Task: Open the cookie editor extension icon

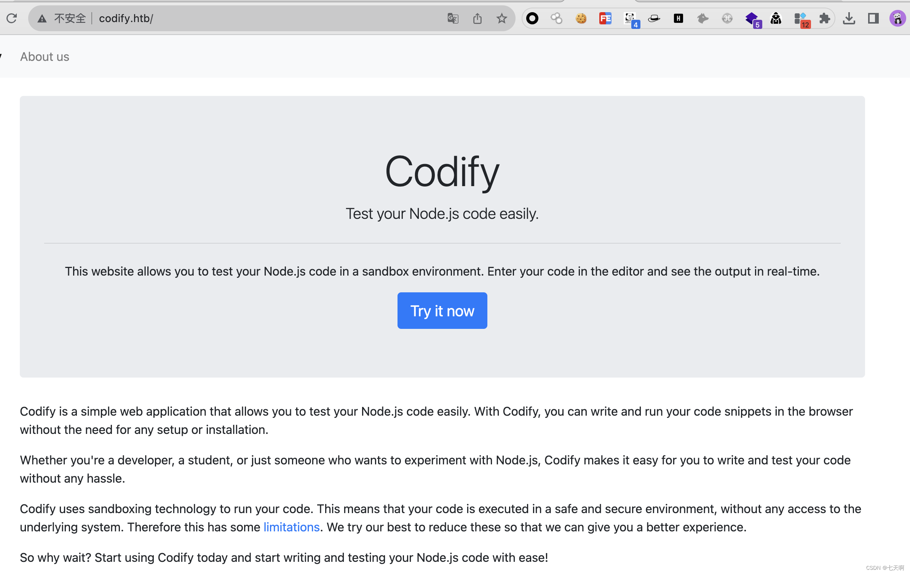Action: [581, 18]
